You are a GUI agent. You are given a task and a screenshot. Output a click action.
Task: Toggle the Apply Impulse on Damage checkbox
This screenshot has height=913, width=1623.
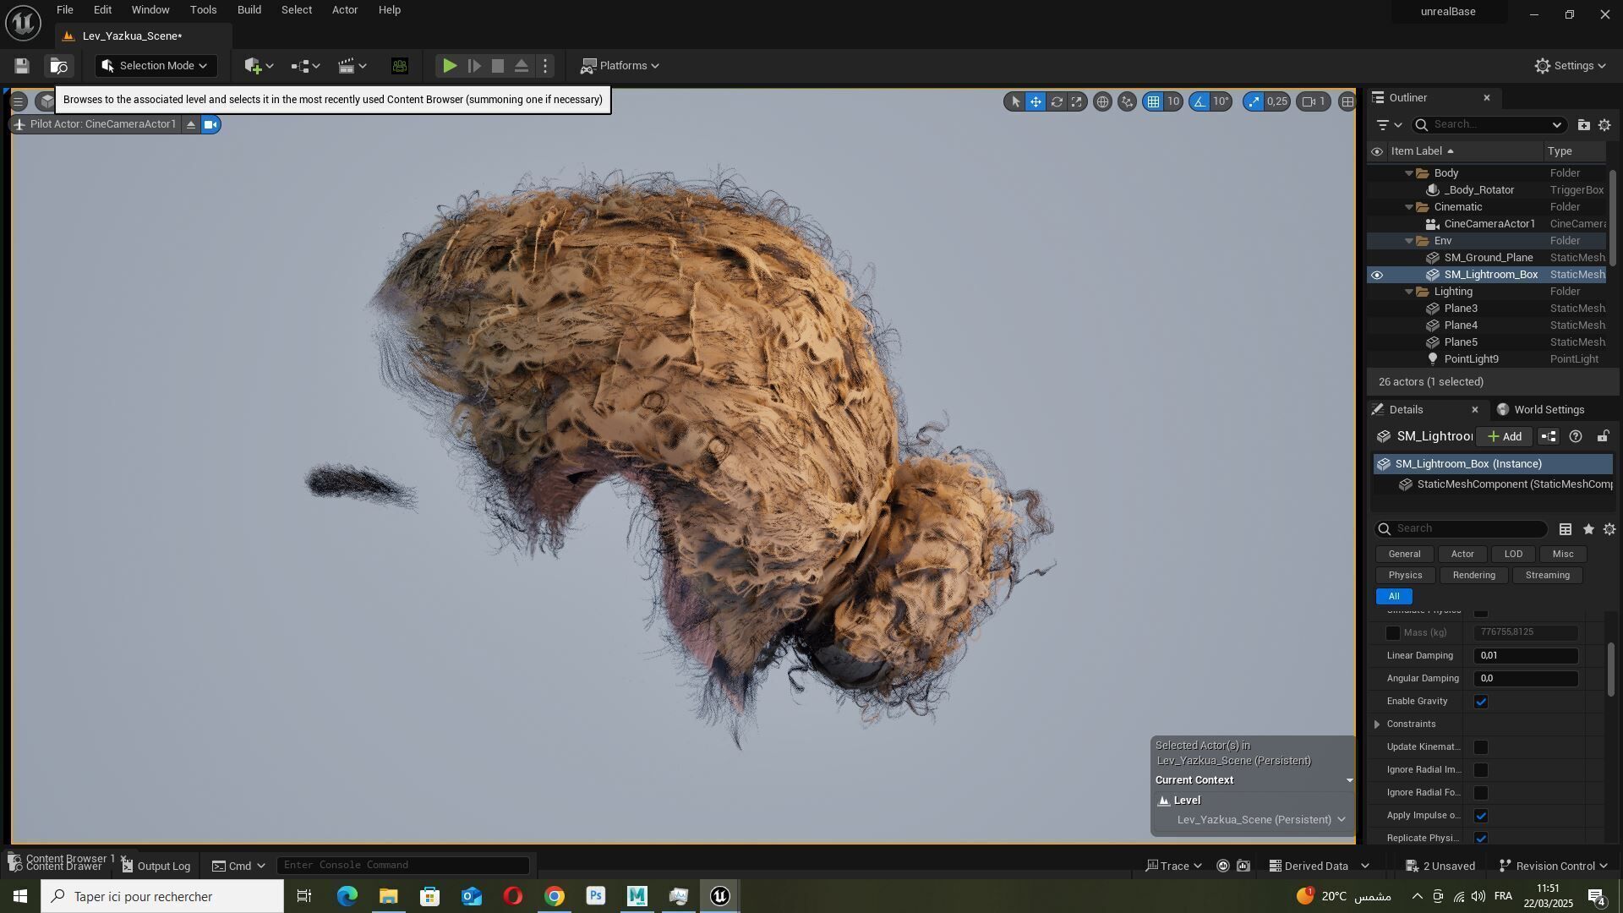[1481, 816]
